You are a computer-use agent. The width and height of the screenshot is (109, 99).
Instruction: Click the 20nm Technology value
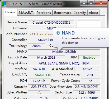point(36,46)
